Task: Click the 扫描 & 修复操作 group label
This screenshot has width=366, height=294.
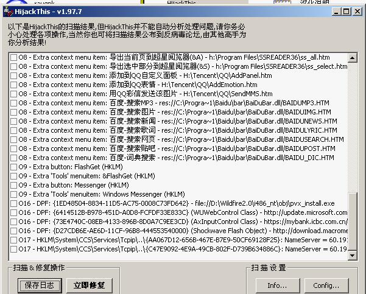Action: click(x=39, y=268)
